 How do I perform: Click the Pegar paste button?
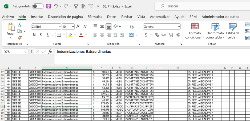pyautogui.click(x=11, y=29)
